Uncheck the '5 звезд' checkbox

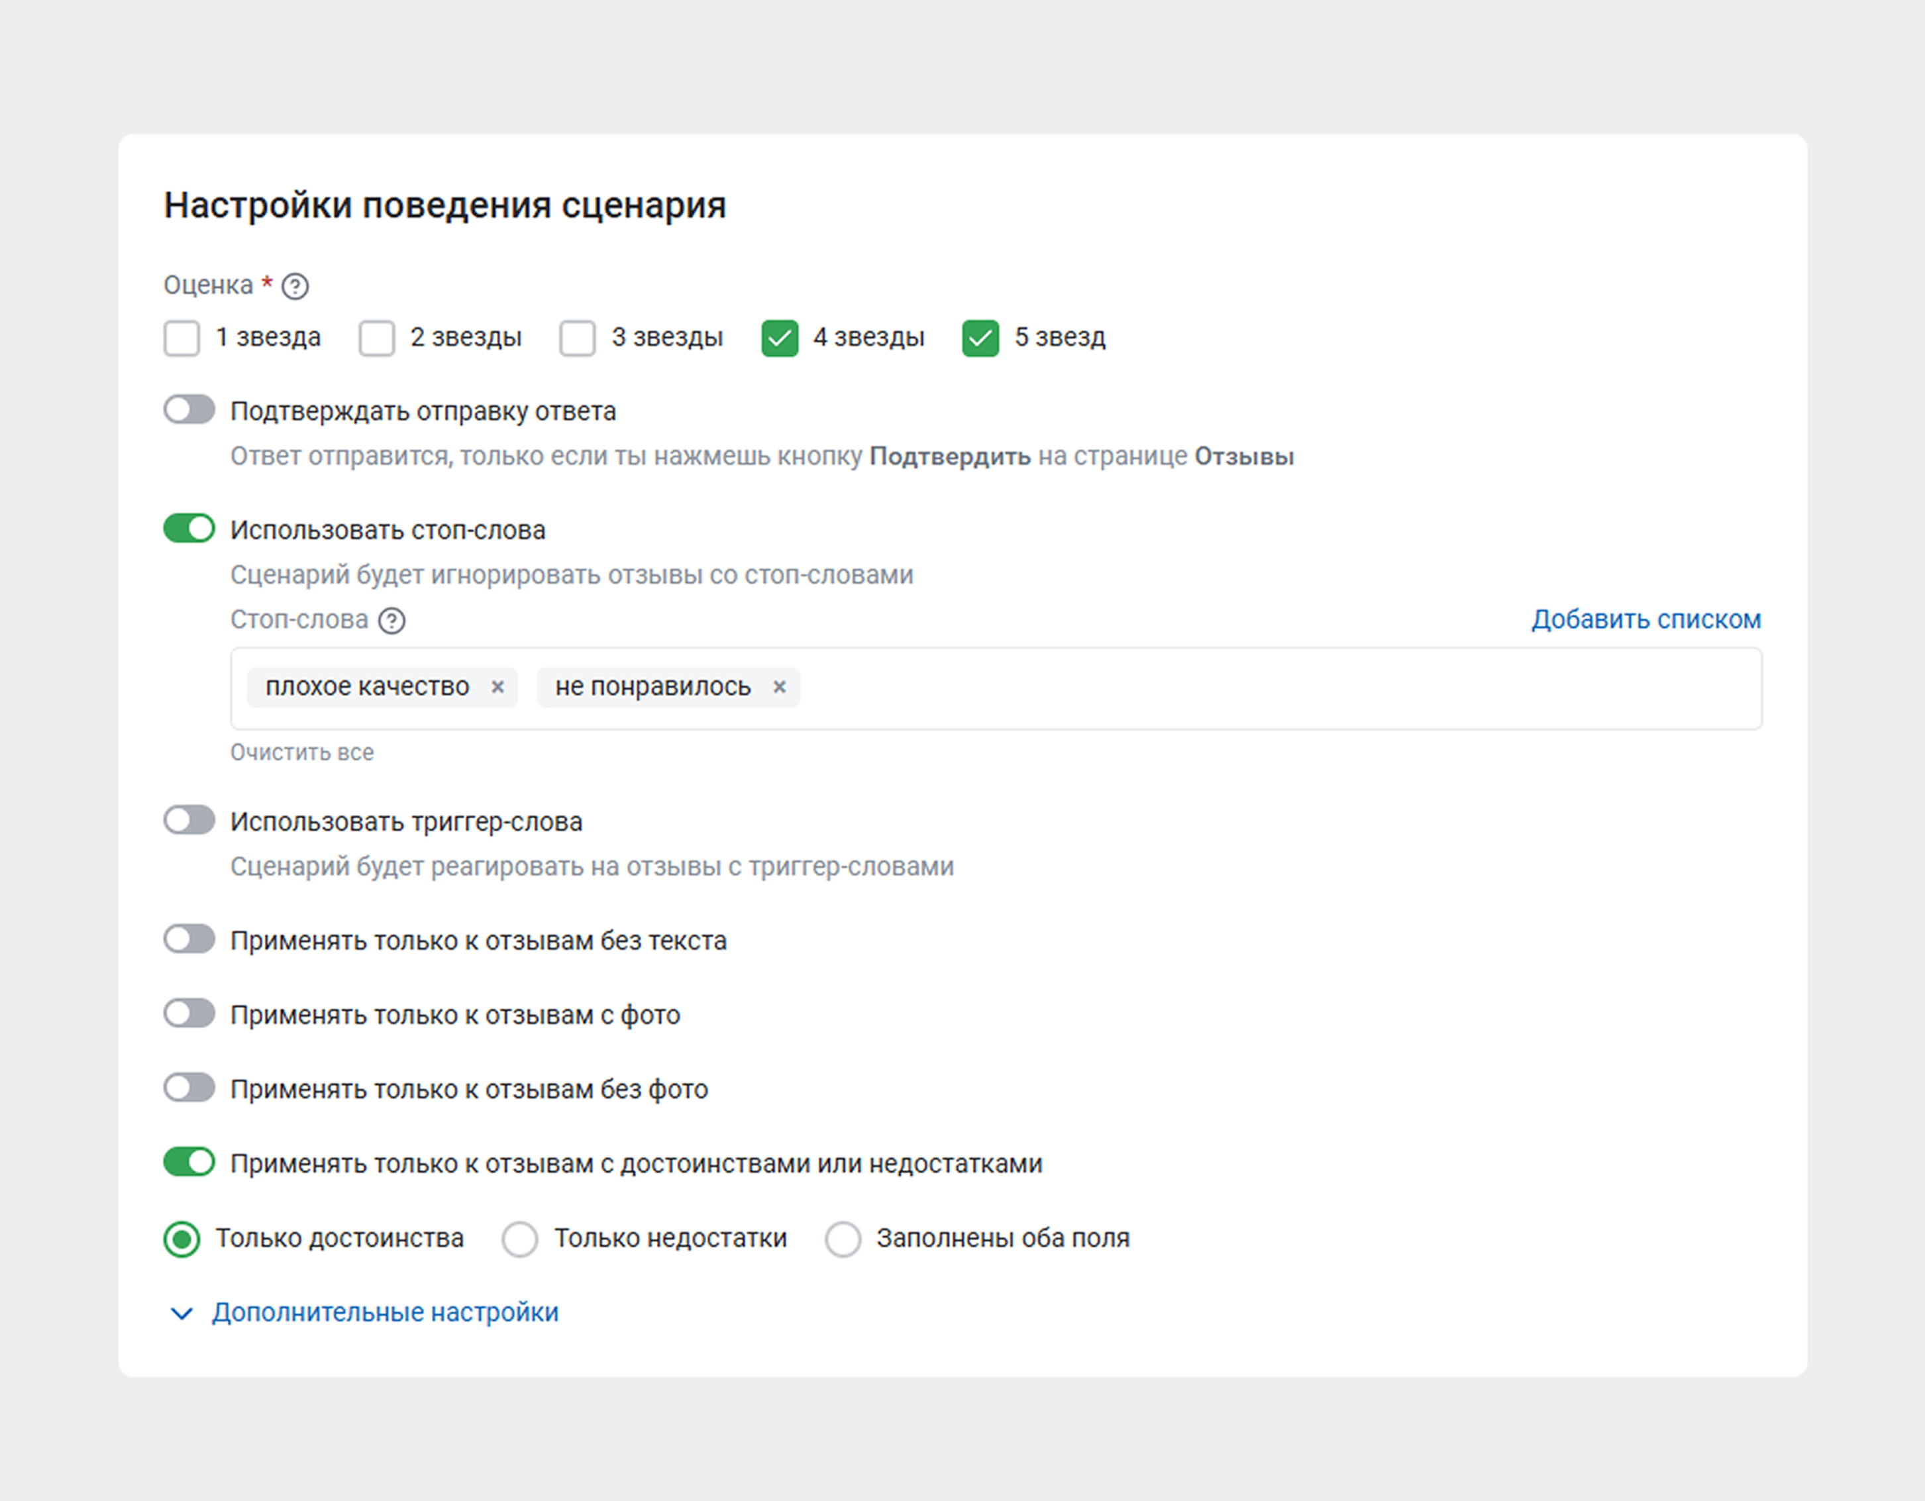pos(980,338)
